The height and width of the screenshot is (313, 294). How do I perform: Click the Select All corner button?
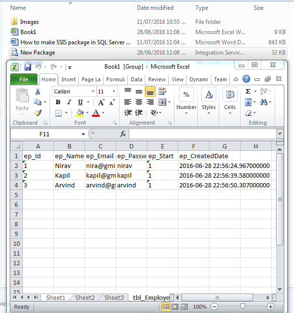click(x=17, y=147)
